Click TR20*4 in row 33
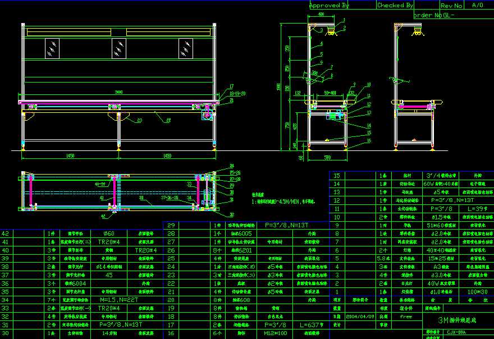Image resolution: width=494 pixels, height=339 pixels. pos(109,308)
